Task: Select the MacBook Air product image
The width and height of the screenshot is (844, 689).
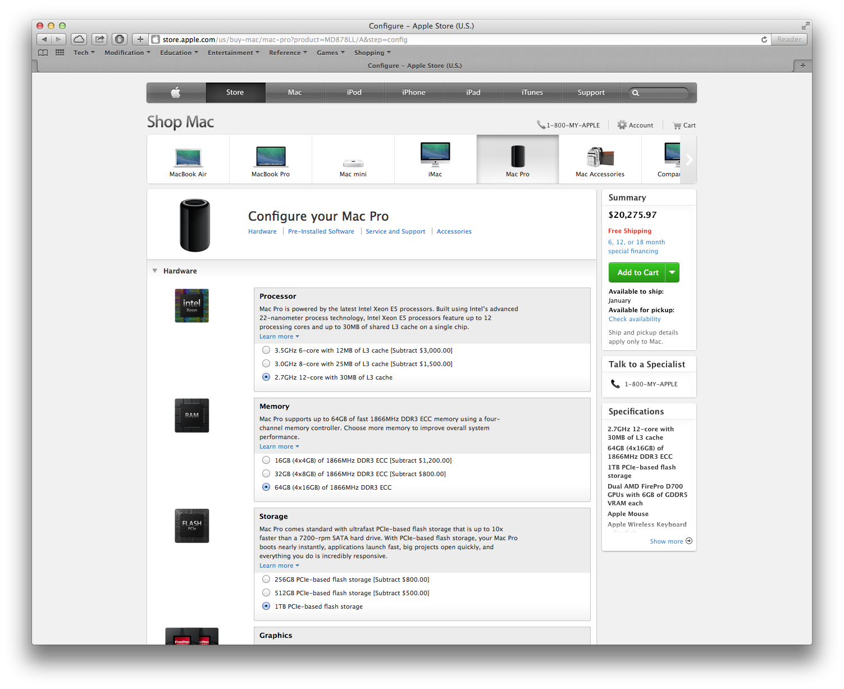Action: (188, 157)
